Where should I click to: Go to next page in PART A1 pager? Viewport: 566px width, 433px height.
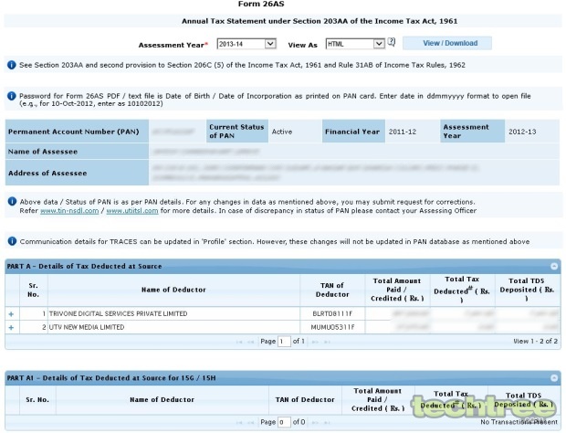(315, 422)
